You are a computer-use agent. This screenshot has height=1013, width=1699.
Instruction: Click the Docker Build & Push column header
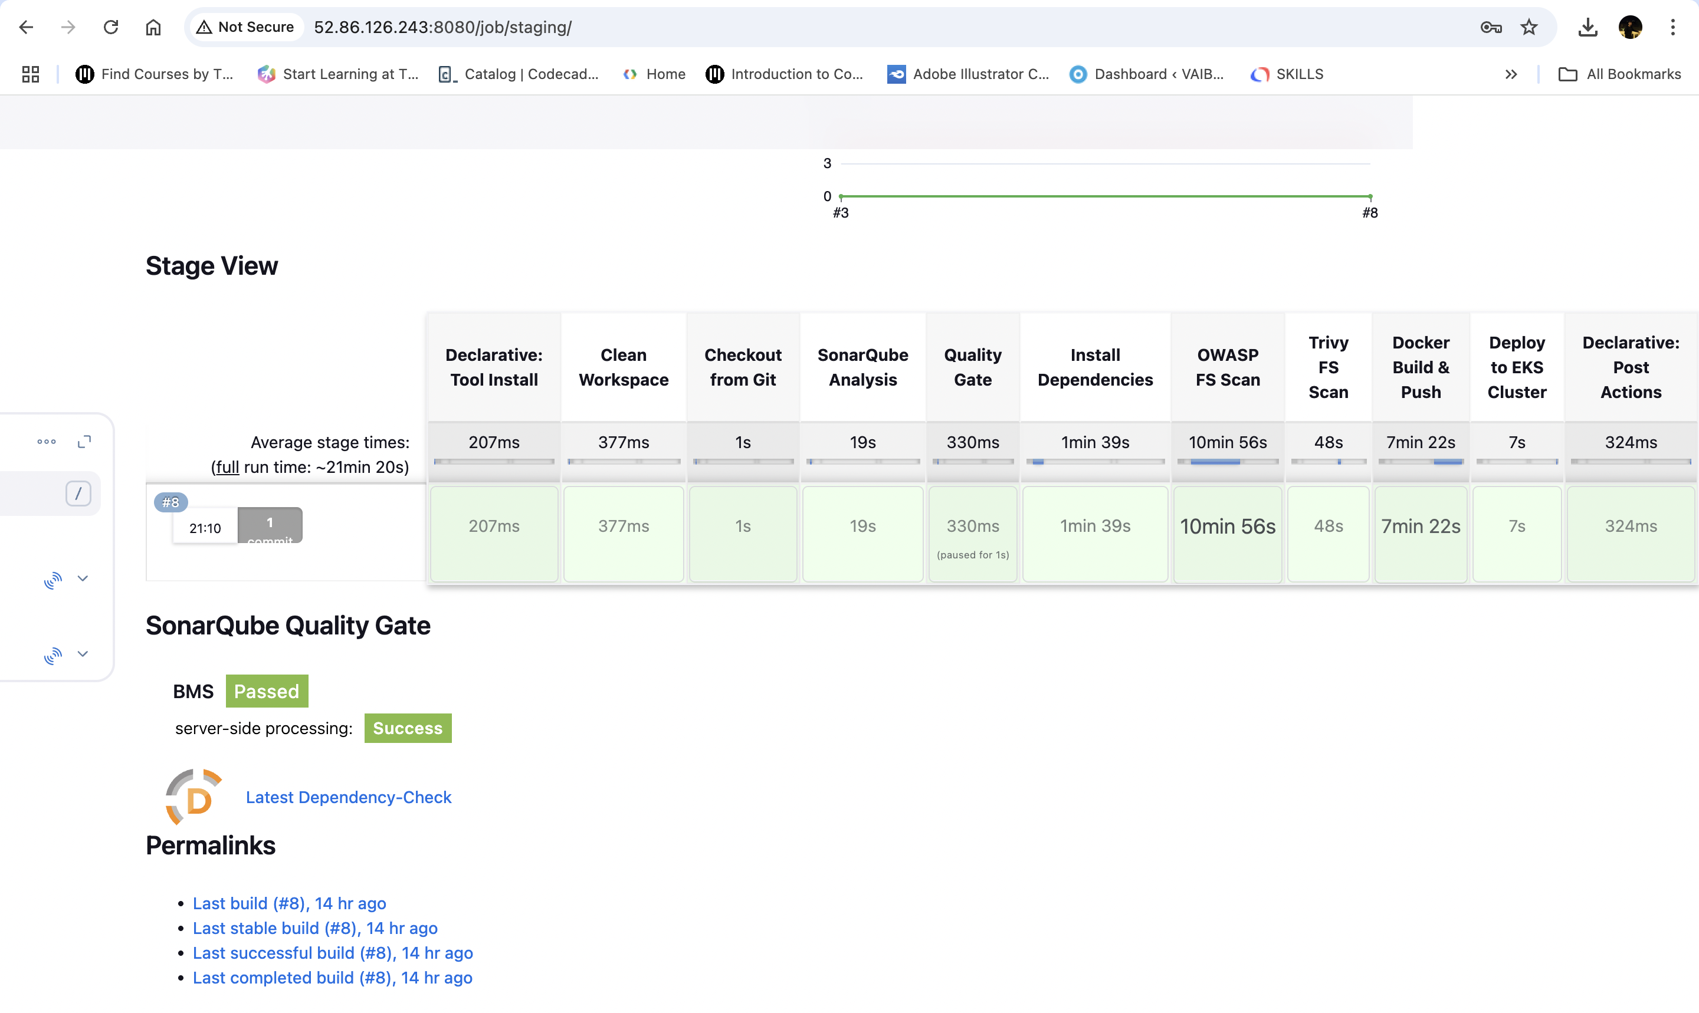coord(1421,367)
